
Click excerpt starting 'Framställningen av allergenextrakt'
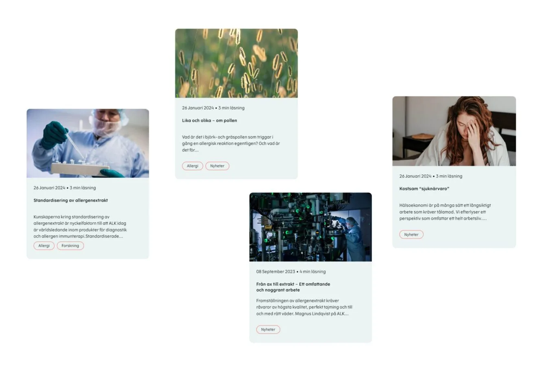pos(304,307)
